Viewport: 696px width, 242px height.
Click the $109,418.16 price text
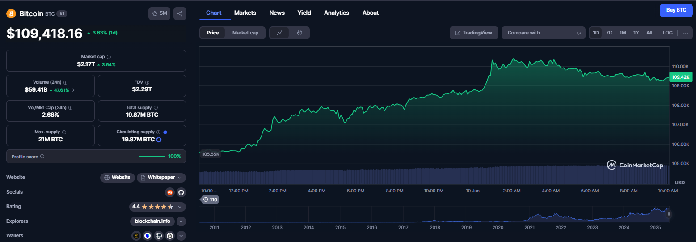pos(44,34)
